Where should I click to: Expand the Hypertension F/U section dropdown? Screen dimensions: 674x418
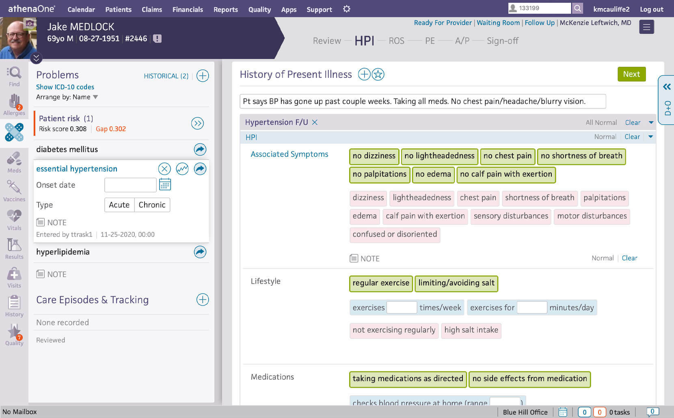[x=651, y=122]
